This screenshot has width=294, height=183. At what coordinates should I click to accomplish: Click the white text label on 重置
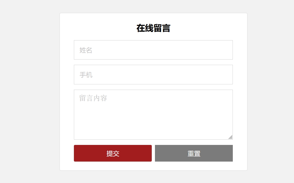pos(194,154)
